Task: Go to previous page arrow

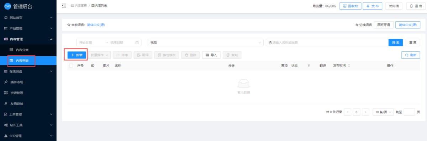Action: point(348,112)
